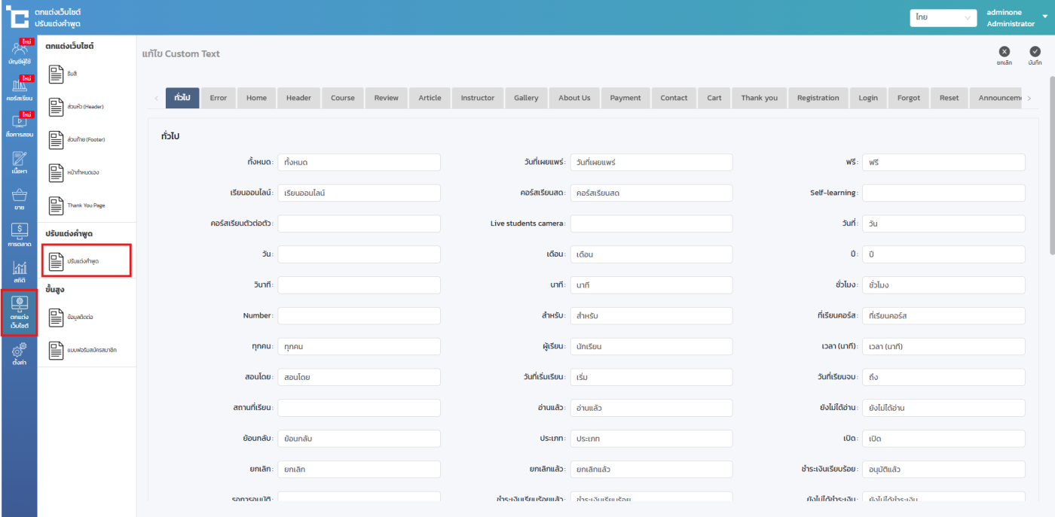This screenshot has width=1055, height=517.
Task: Open Thank You Page in the side menu
Action: point(84,205)
